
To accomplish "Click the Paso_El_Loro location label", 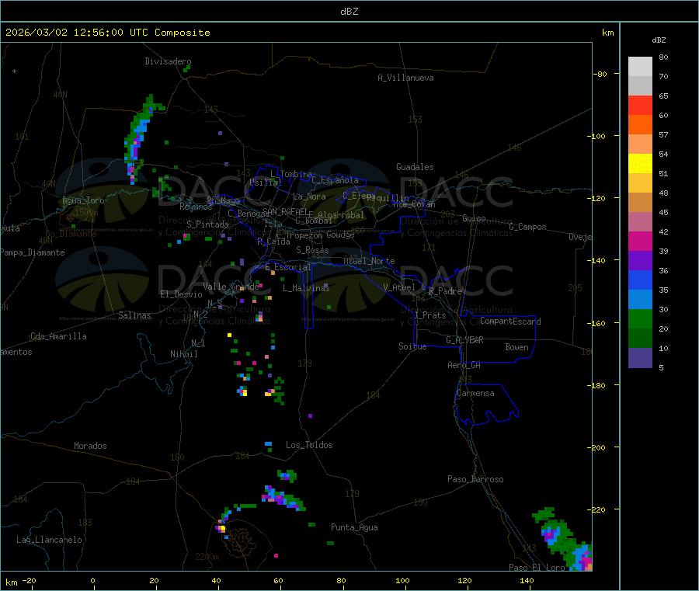I will click(x=537, y=568).
